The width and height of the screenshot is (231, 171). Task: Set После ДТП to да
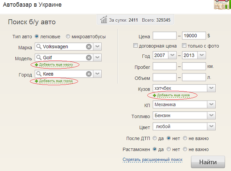(x=156, y=138)
